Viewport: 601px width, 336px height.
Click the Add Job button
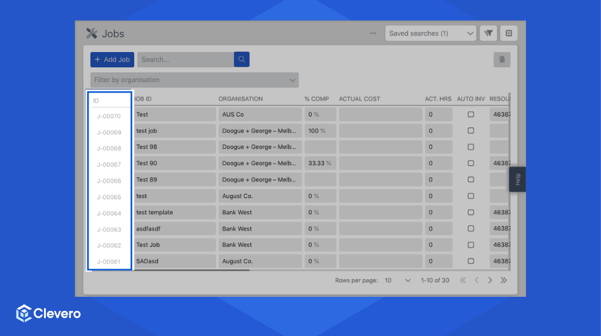tap(112, 60)
